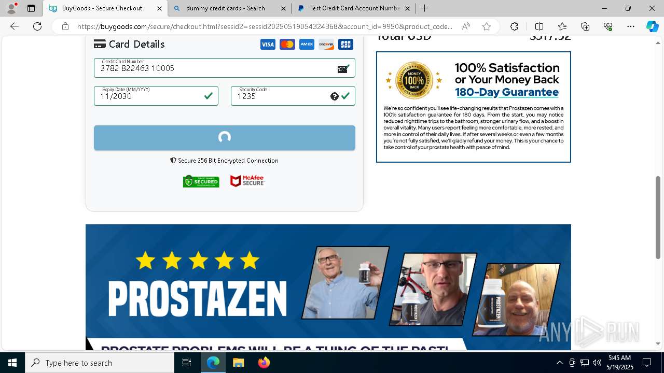Click the Prostazen banner title
The width and height of the screenshot is (664, 373).
pos(197,298)
